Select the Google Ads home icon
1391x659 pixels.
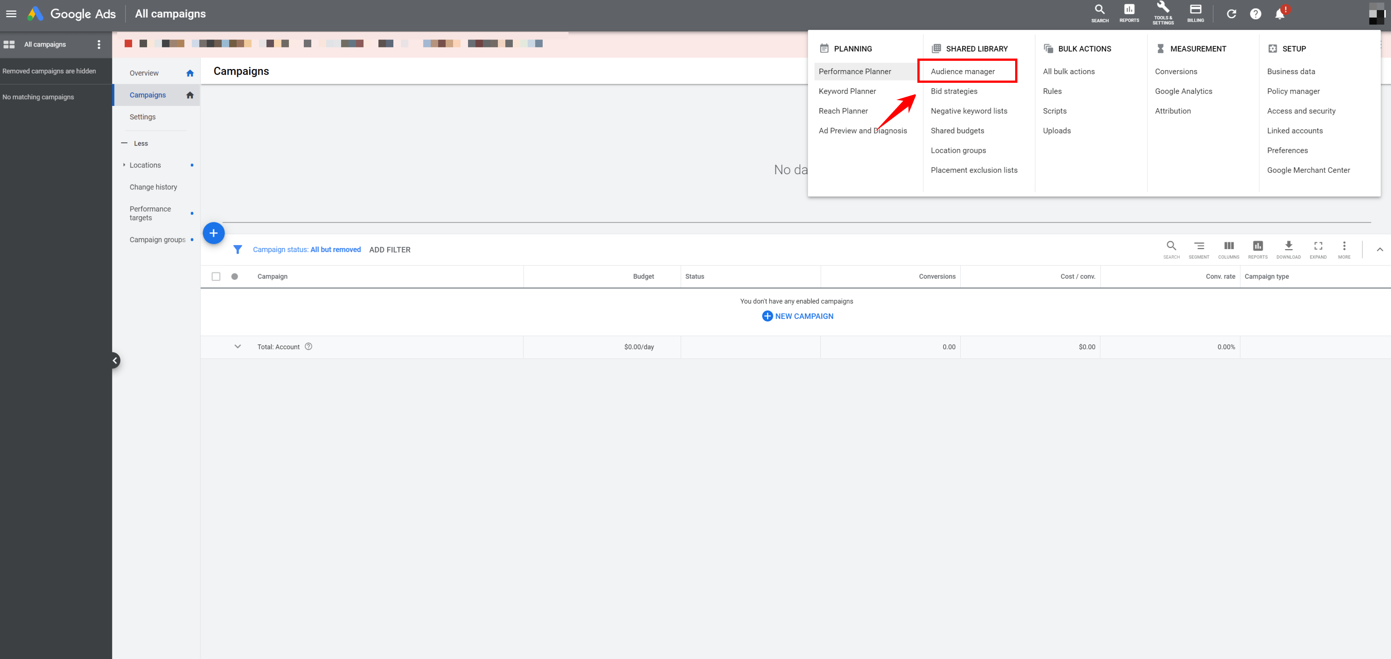tap(35, 13)
